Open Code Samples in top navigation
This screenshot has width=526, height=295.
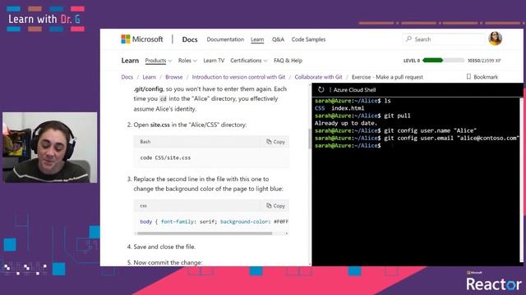click(x=308, y=39)
